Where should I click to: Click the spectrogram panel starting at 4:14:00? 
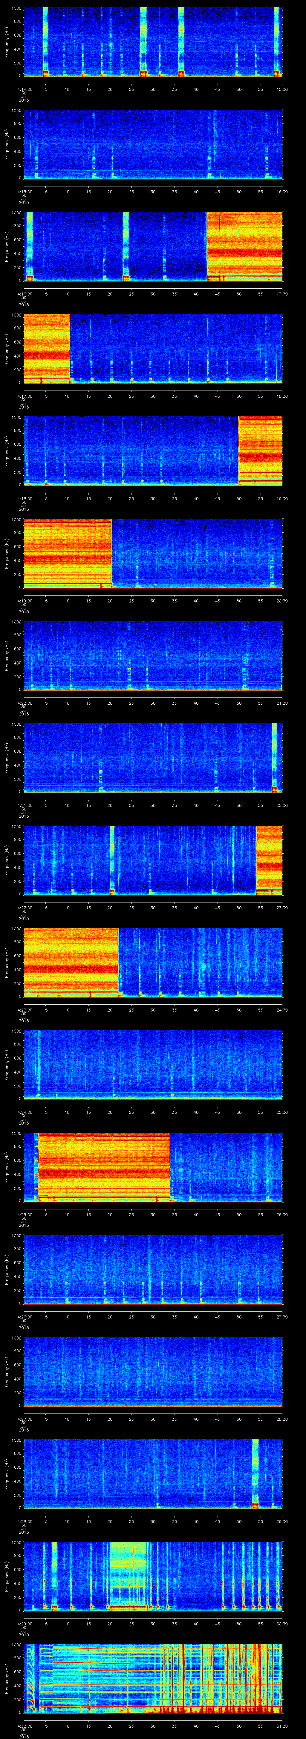click(x=153, y=42)
